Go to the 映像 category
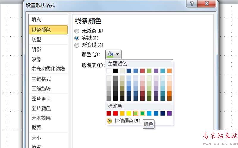The image size is (238, 148). [48, 59]
